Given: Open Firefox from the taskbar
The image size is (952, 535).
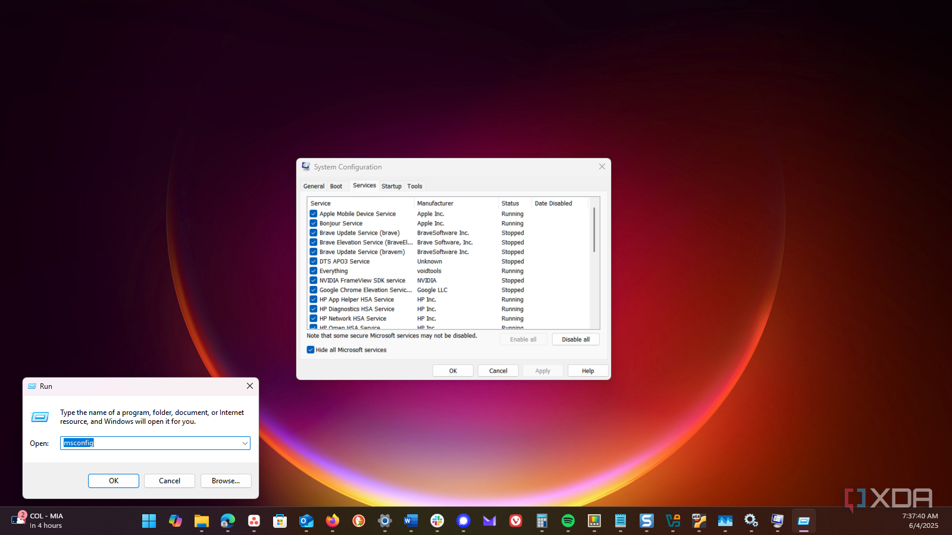Looking at the screenshot, I should pyautogui.click(x=332, y=521).
